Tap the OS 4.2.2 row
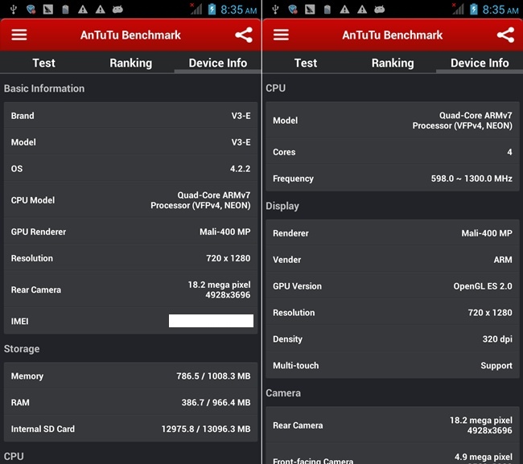The image size is (523, 464). 130,168
